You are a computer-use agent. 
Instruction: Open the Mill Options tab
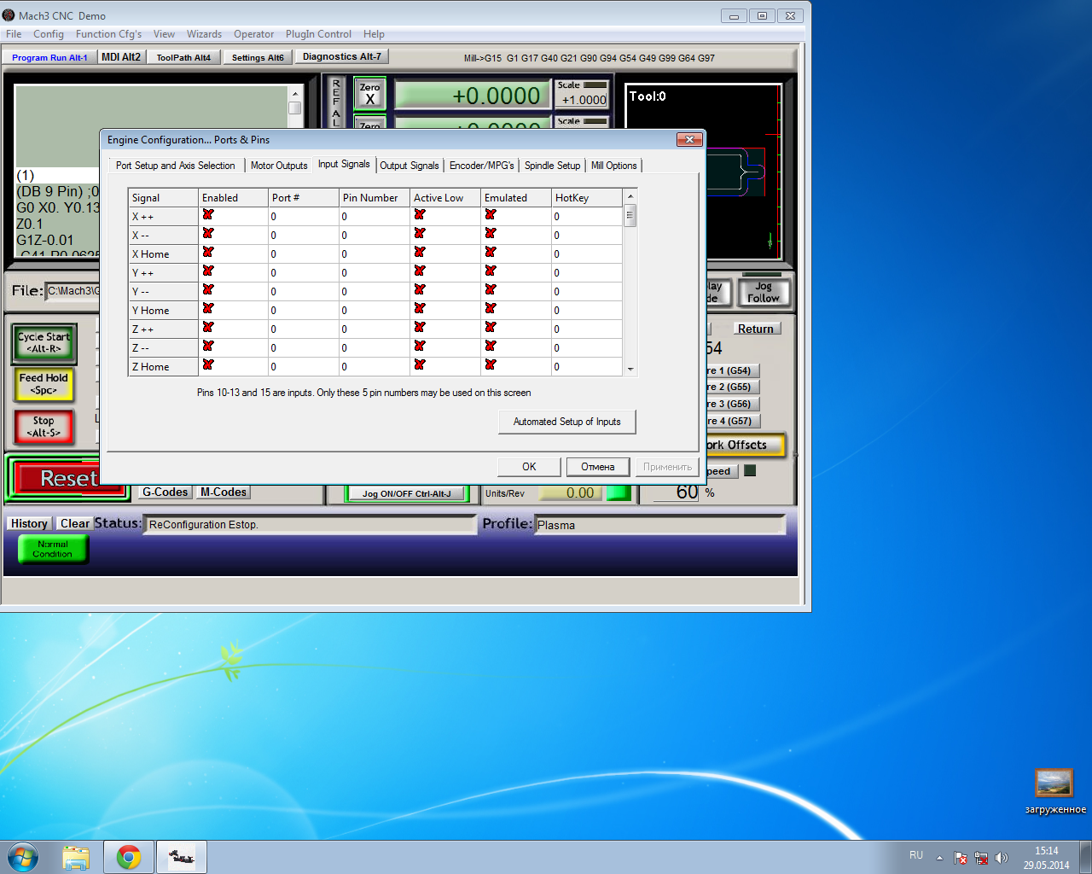coord(613,166)
